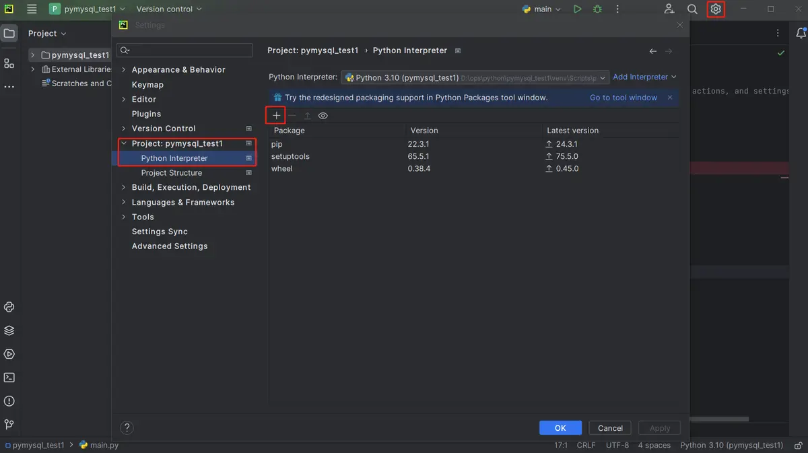808x453 pixels.
Task: Open the Python Interpreter selection combo box
Action: click(475, 77)
